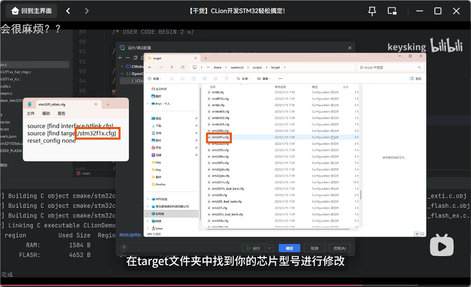Click 'openocd' in the Explorer breadcrumb

[x=237, y=67]
